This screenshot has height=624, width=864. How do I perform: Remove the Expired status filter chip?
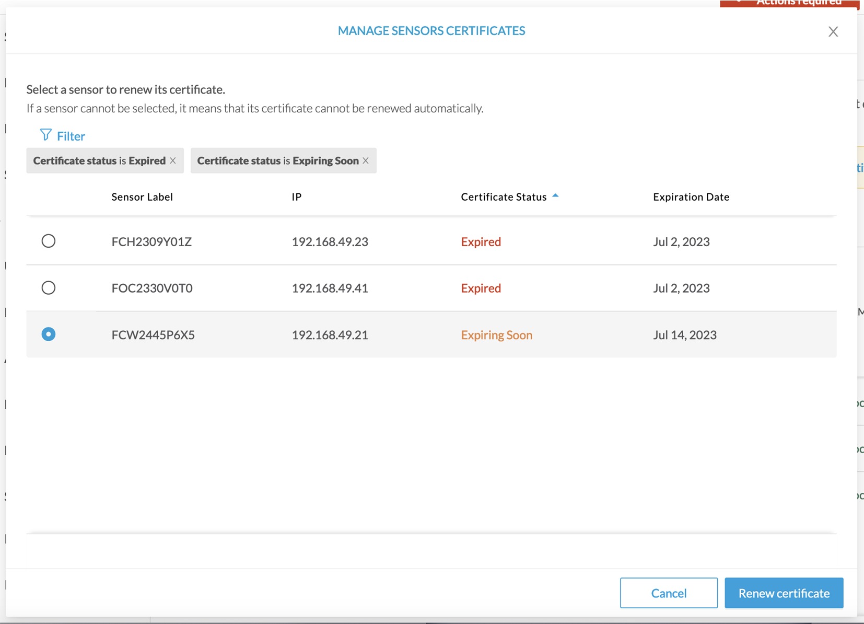pos(173,160)
